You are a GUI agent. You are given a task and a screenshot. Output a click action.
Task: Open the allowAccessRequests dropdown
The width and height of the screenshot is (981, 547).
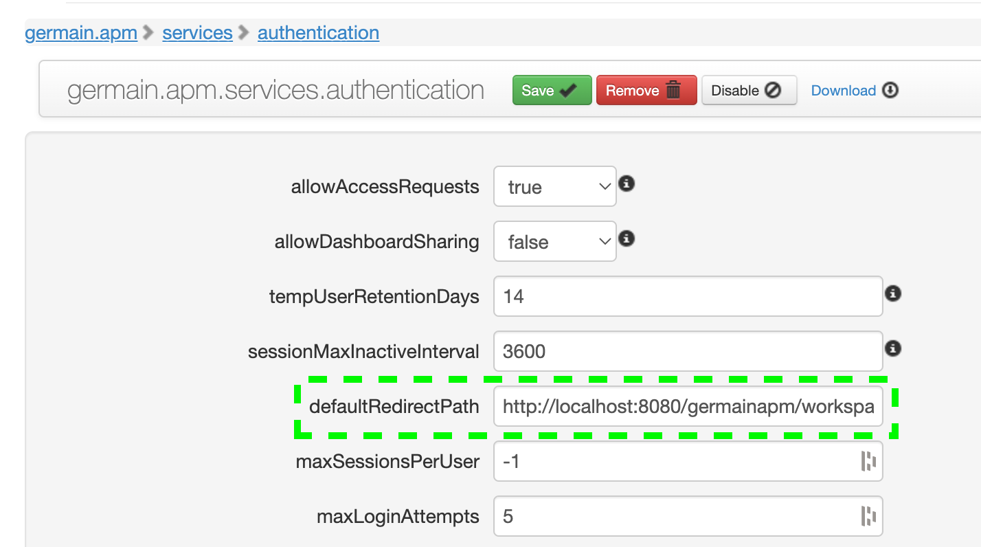(554, 186)
